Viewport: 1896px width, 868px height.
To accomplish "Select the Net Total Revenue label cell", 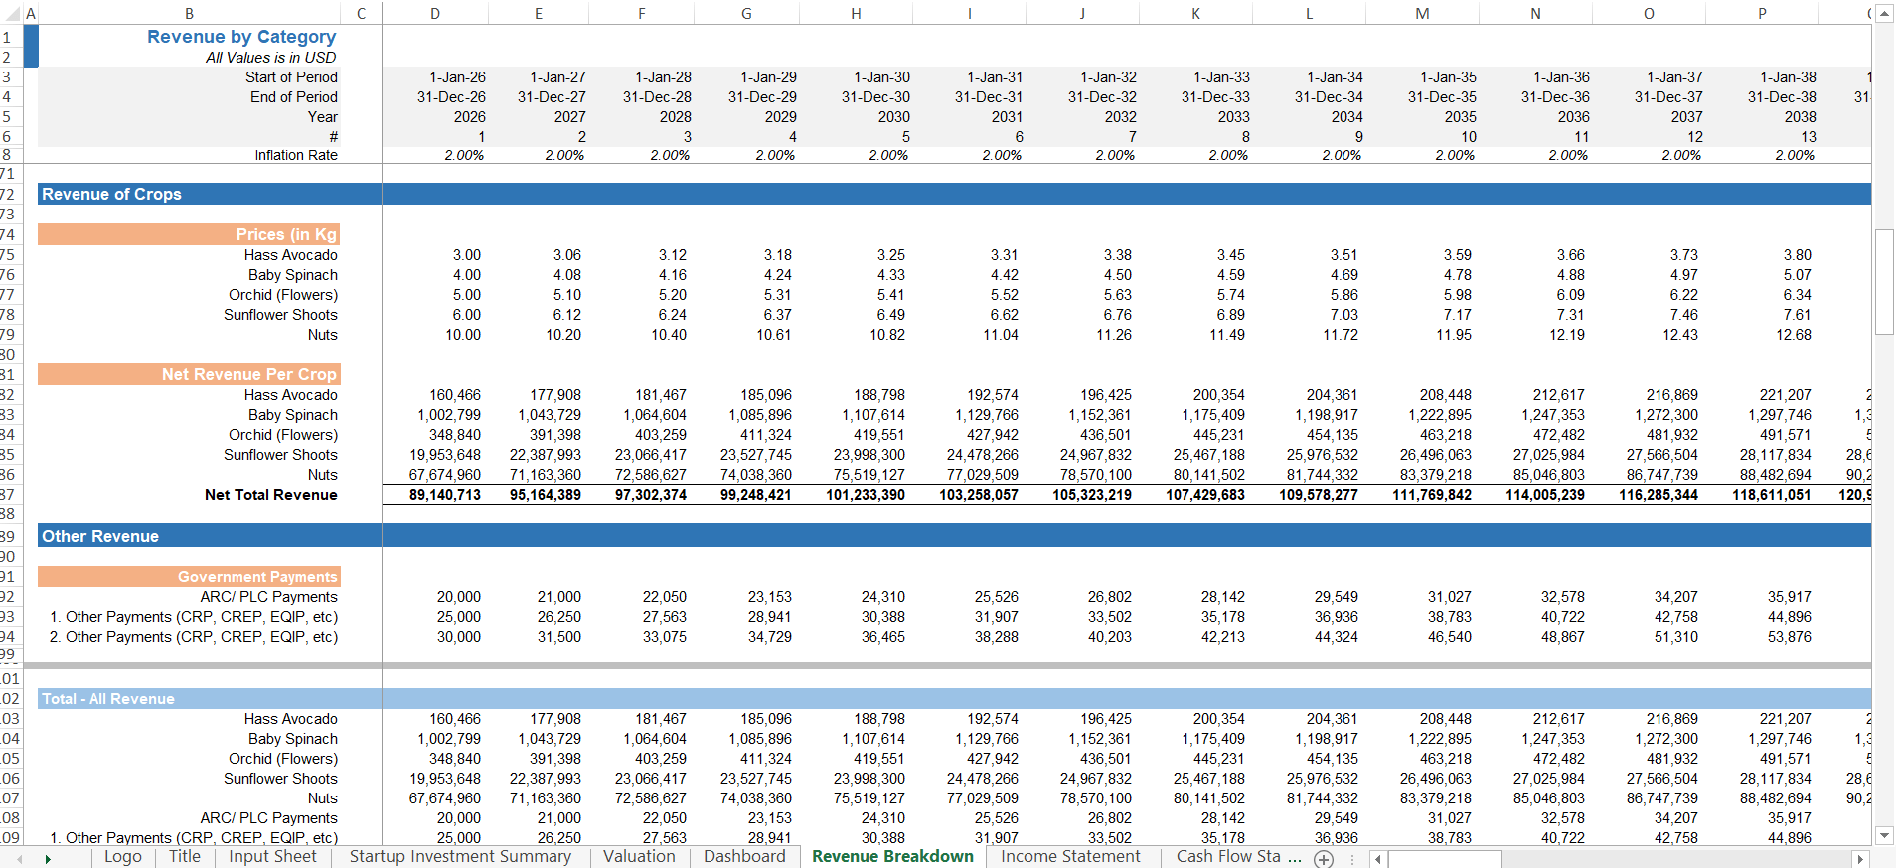I will coord(270,495).
